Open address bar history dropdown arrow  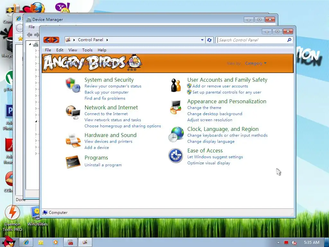[202, 40]
